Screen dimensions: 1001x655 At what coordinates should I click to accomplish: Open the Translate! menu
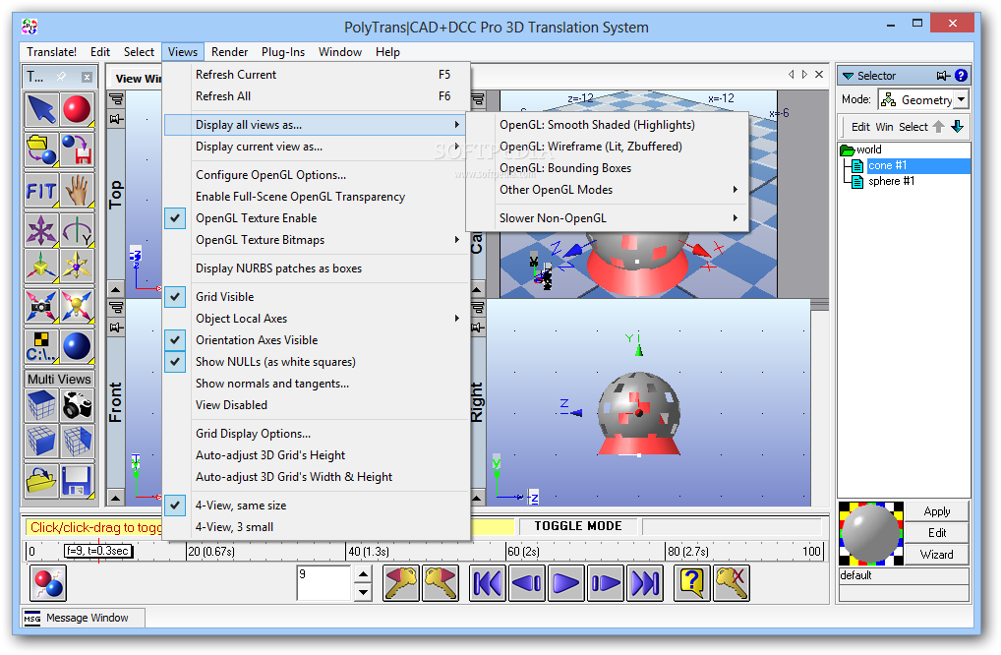click(x=52, y=52)
